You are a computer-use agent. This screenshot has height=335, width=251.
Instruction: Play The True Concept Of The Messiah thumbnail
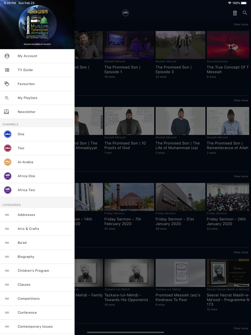228,45
